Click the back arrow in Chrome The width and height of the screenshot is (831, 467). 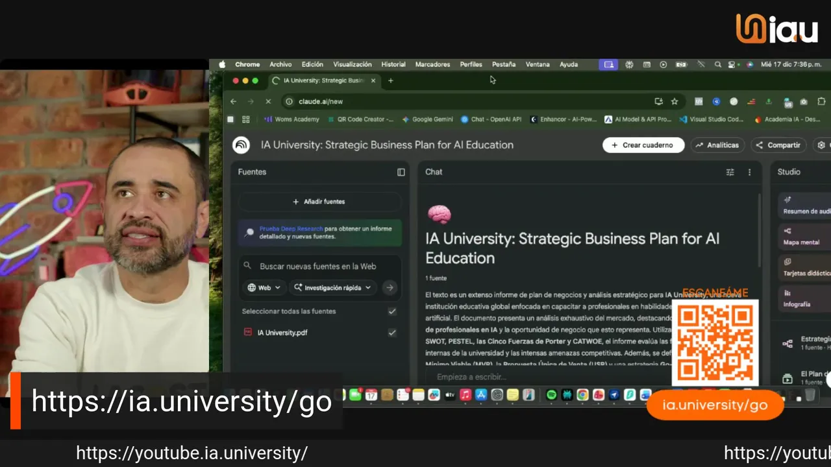point(234,101)
